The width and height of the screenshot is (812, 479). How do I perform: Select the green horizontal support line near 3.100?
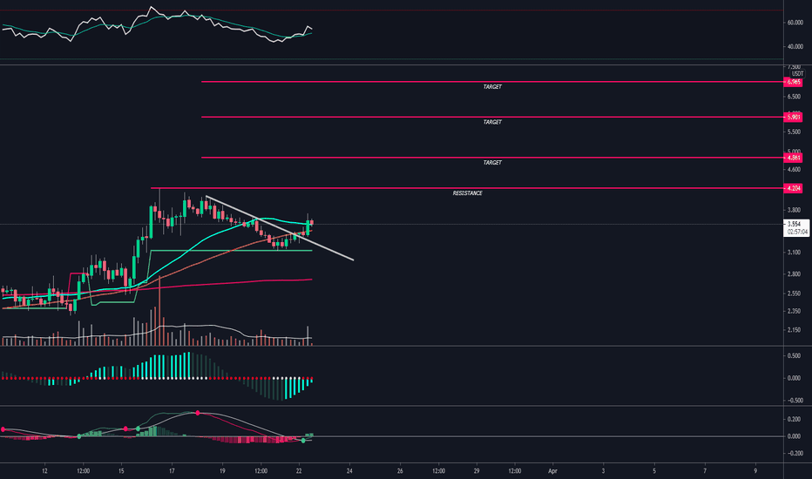(x=231, y=251)
